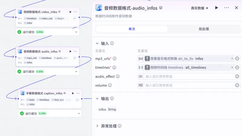
Task: Click the warning icon in mp3_urls value
Action: pyautogui.click(x=147, y=59)
